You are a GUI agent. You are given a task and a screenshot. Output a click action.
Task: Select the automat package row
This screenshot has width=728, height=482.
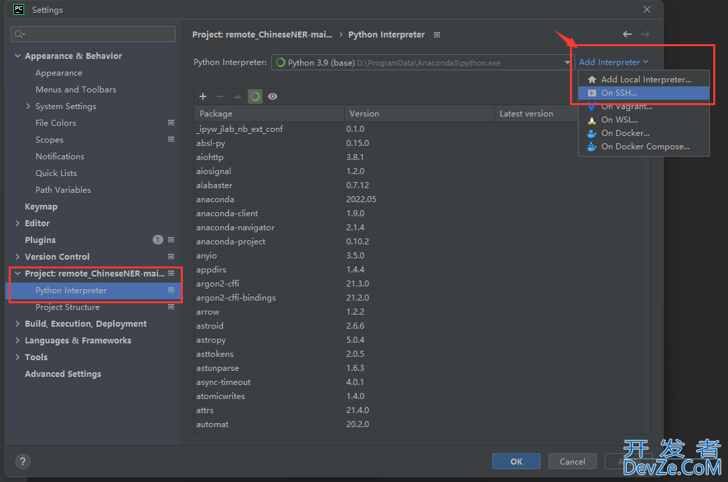[422, 424]
